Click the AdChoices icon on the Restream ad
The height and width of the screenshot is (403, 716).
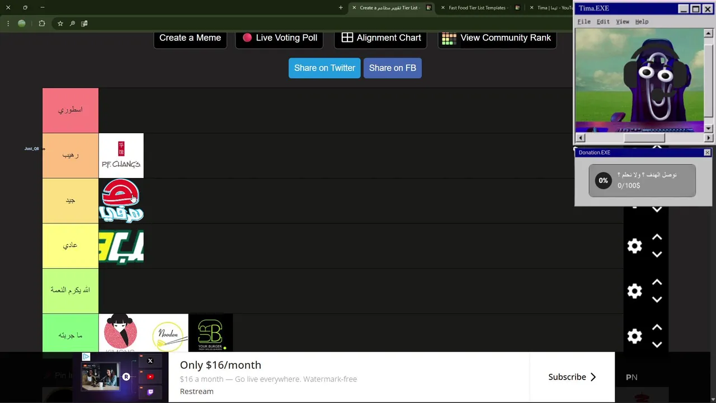86,357
